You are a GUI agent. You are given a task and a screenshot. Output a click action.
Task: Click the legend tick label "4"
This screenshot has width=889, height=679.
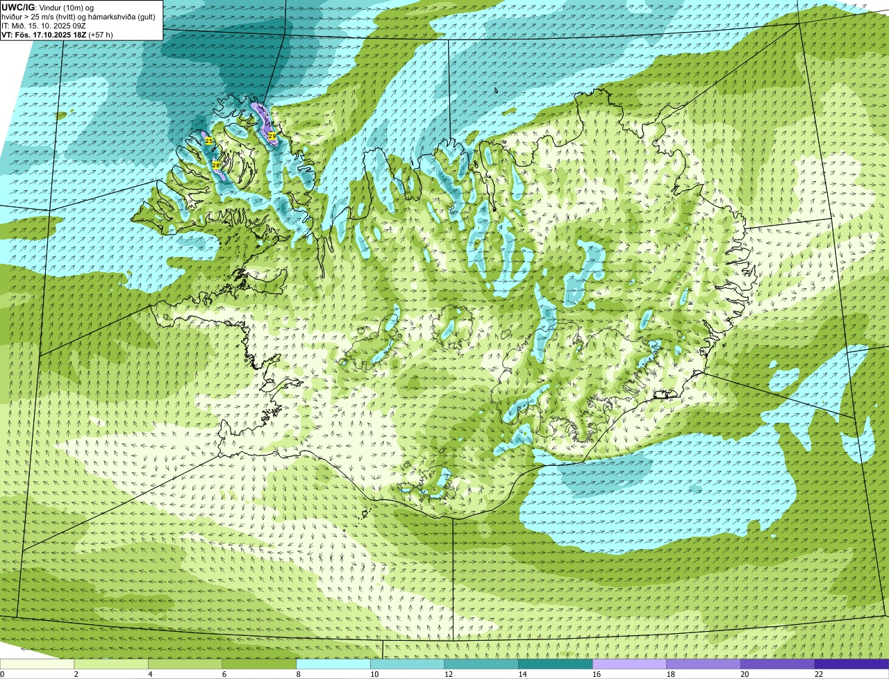tap(150, 674)
